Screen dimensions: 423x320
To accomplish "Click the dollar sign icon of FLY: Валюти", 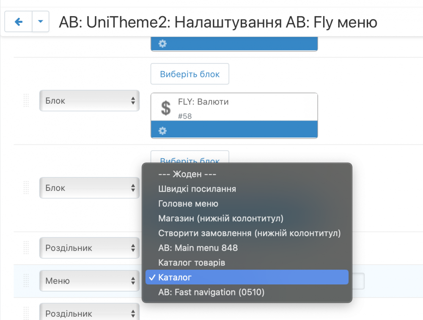I will coord(166,108).
